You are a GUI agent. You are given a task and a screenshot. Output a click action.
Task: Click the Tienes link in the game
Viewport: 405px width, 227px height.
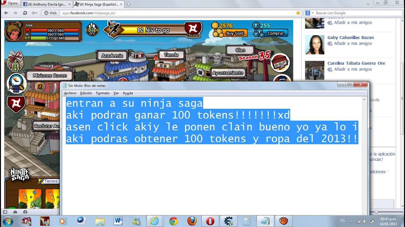click(51, 181)
